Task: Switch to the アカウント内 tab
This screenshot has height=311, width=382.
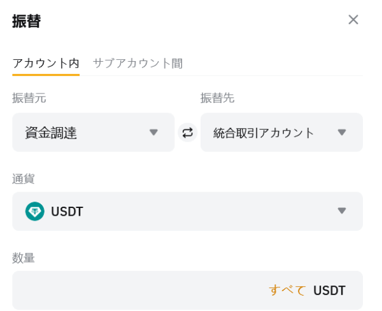Action: tap(46, 63)
